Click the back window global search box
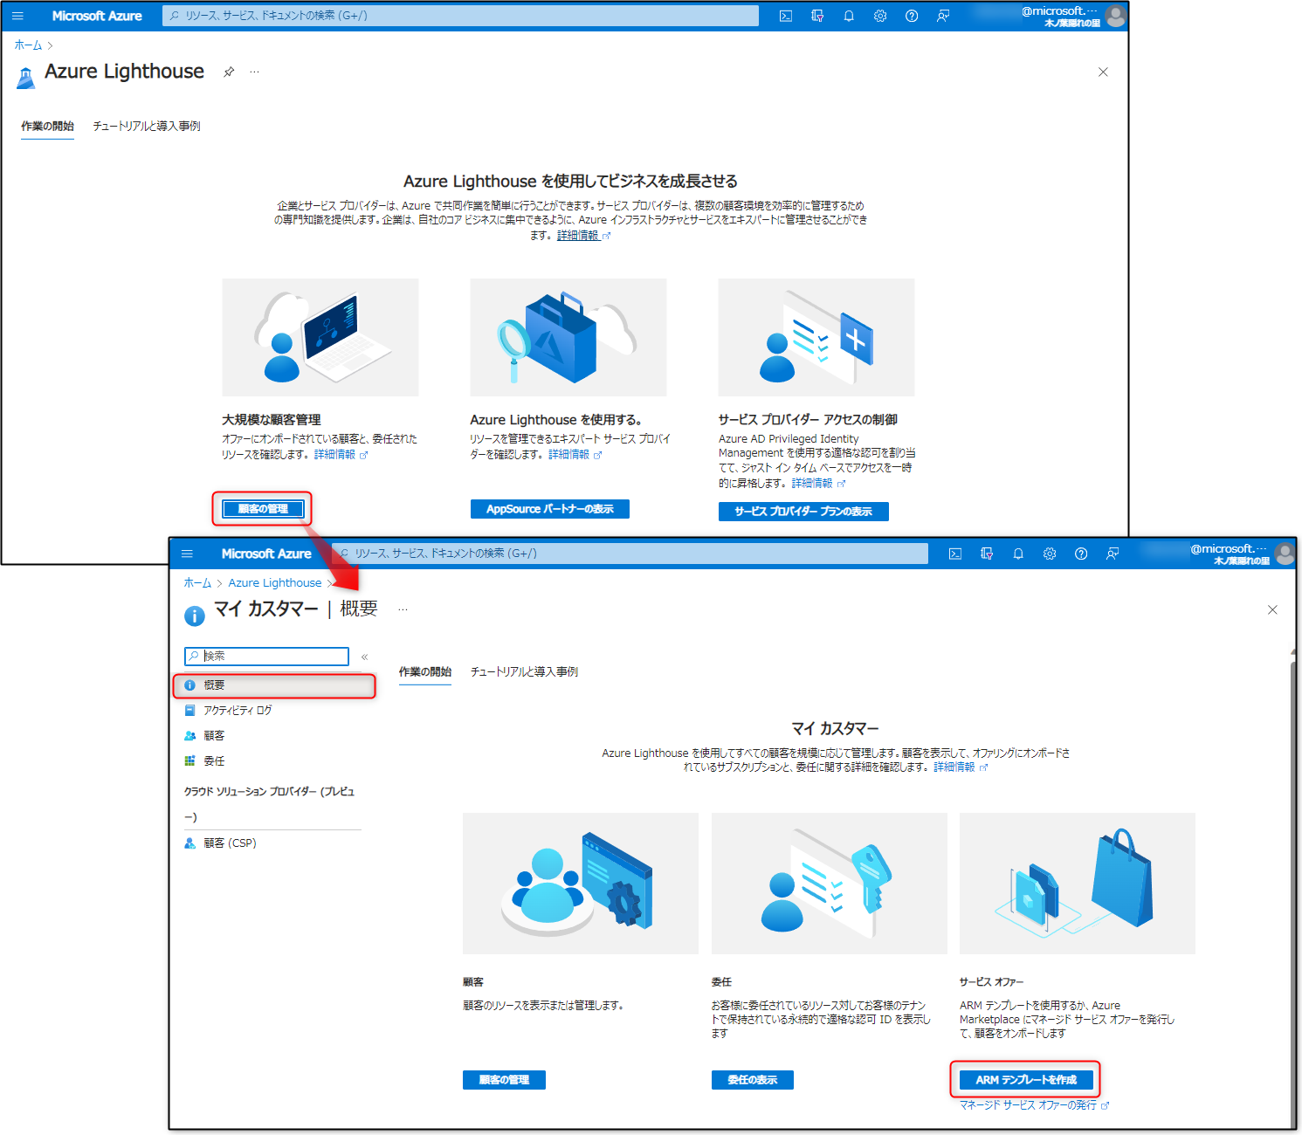The height and width of the screenshot is (1135, 1302). point(460,16)
